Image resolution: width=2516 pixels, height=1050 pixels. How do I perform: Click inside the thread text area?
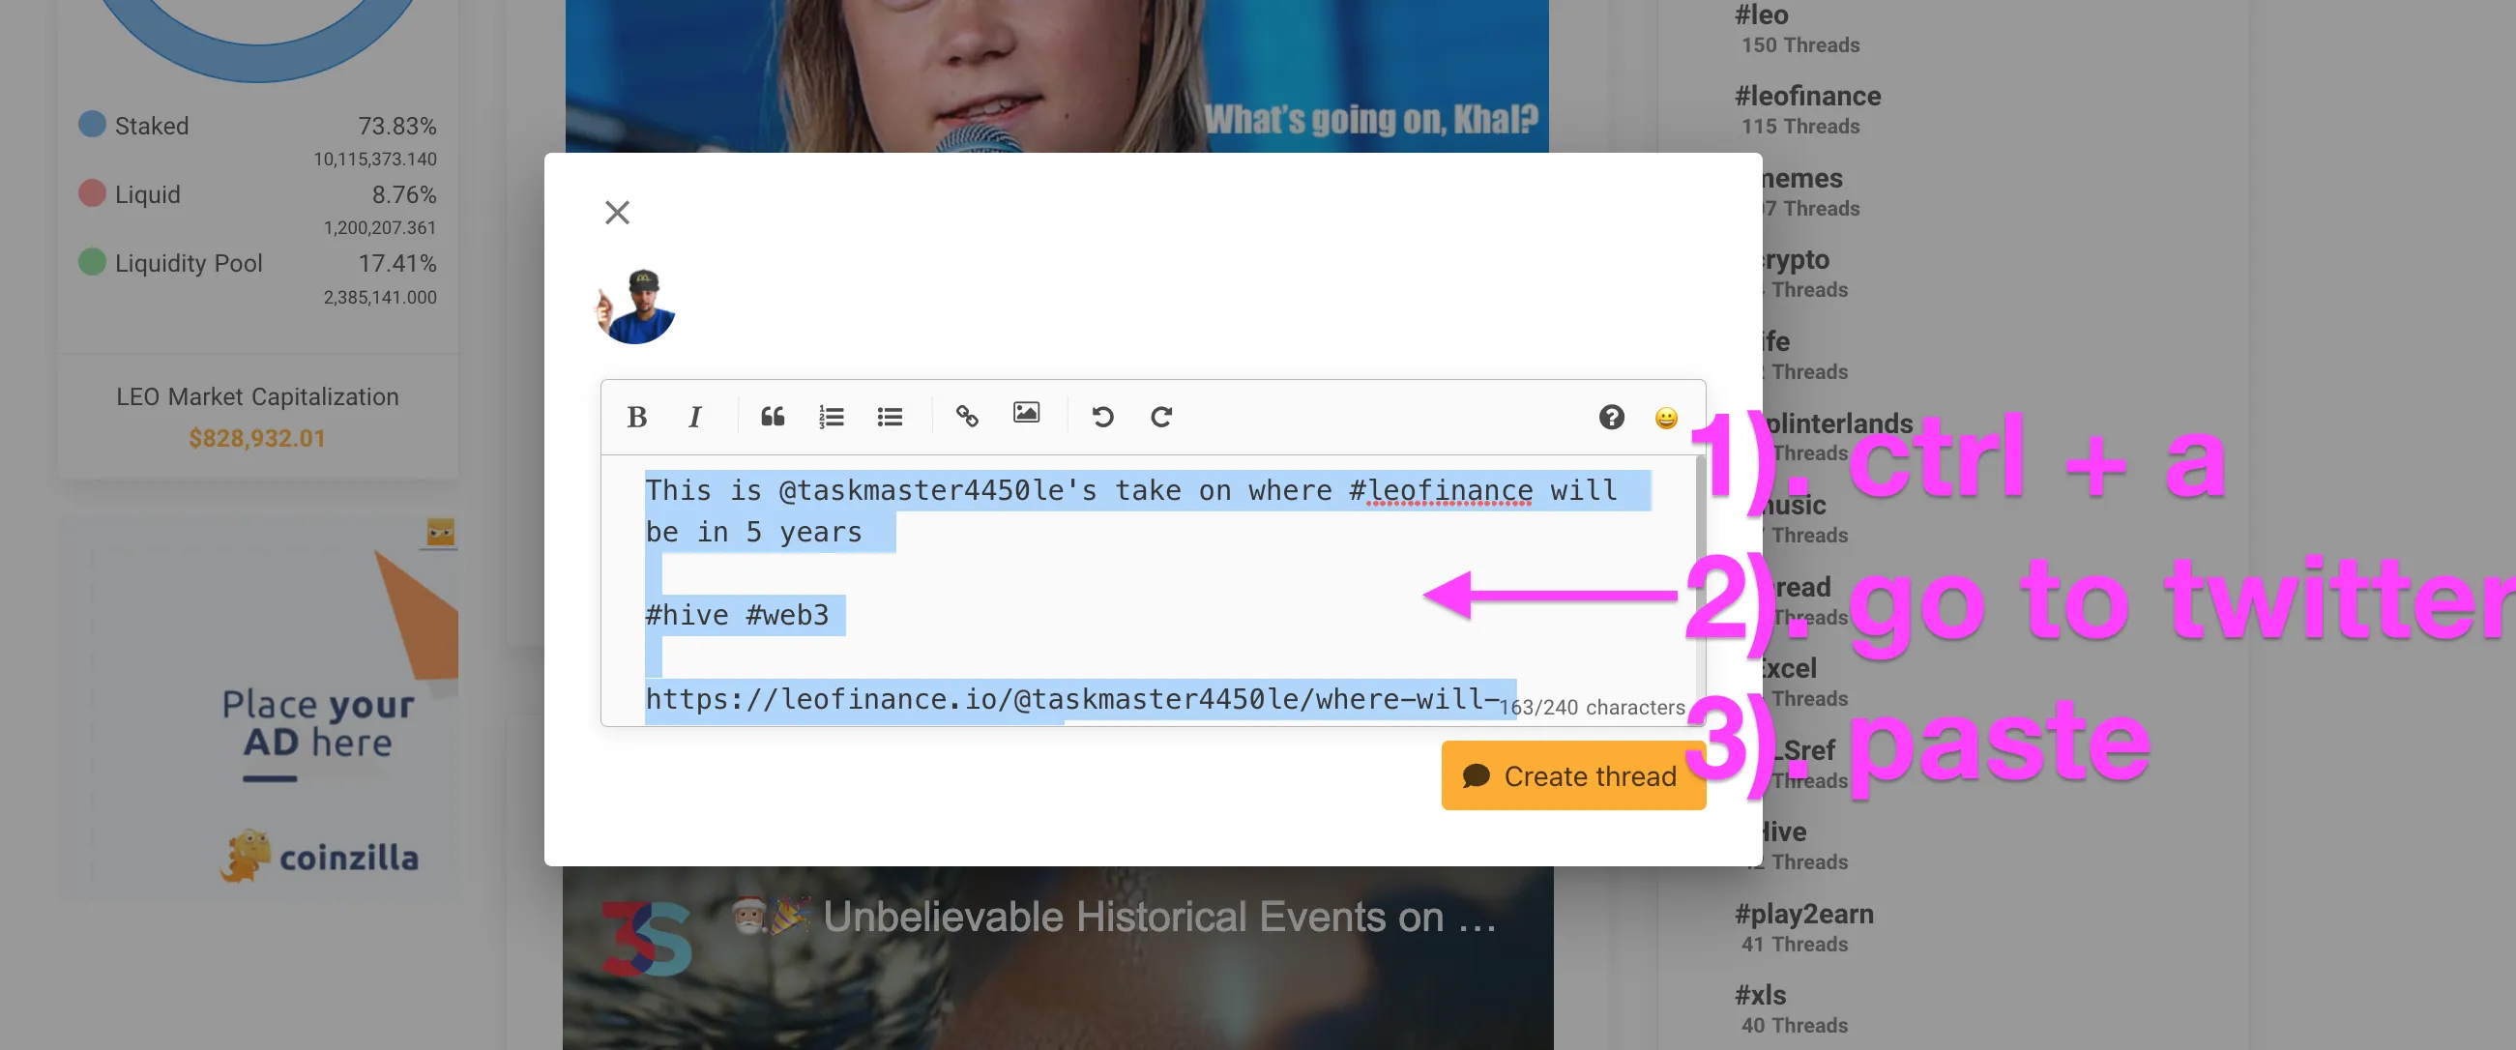click(1148, 591)
